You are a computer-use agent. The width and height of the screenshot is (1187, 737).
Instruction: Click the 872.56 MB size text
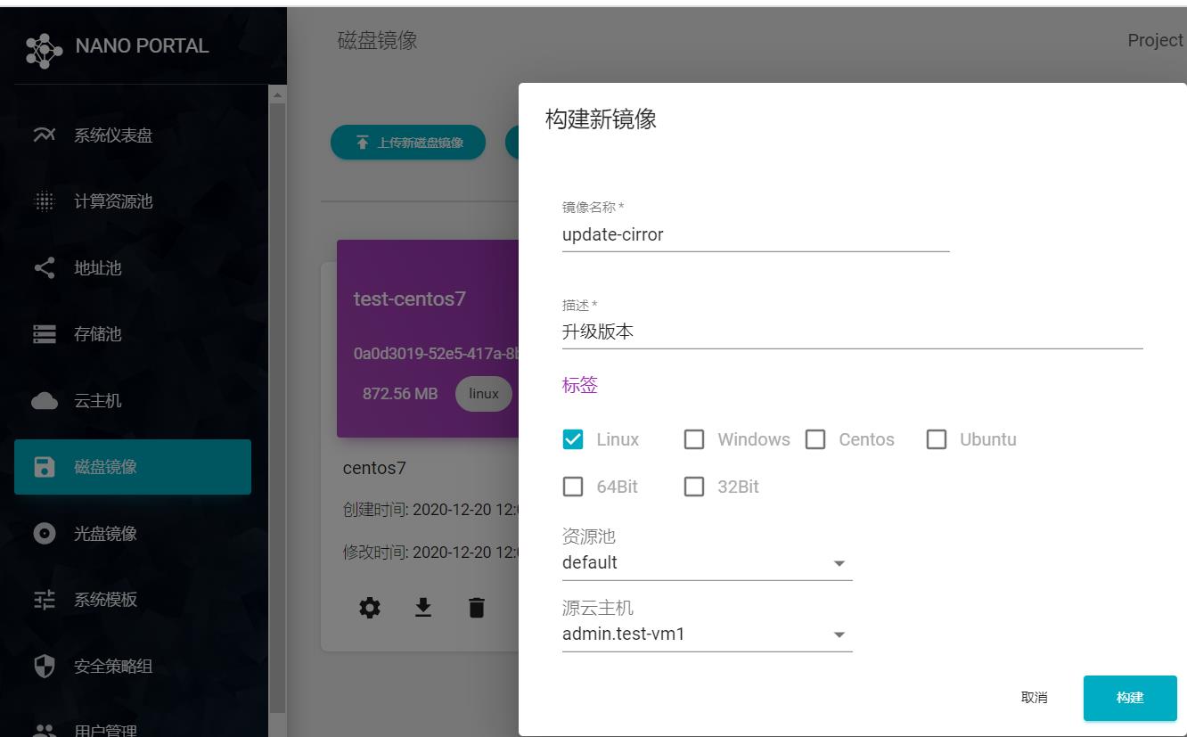point(400,394)
